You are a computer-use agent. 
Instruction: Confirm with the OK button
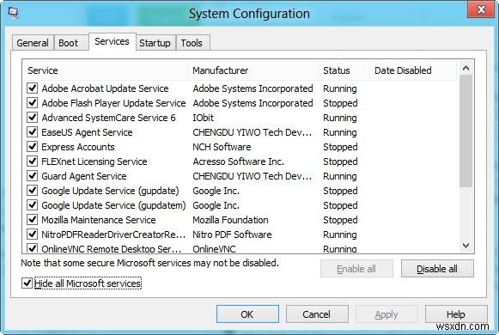click(x=247, y=314)
